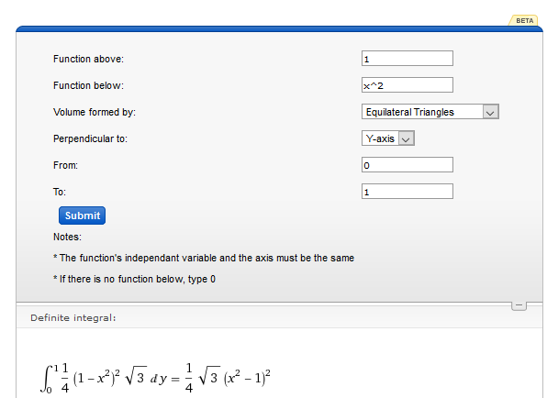
Task: Click the Volume formed by label
Action: (x=95, y=112)
